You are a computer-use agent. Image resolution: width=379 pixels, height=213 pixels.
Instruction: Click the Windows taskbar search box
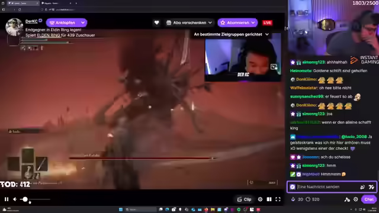coord(141,209)
